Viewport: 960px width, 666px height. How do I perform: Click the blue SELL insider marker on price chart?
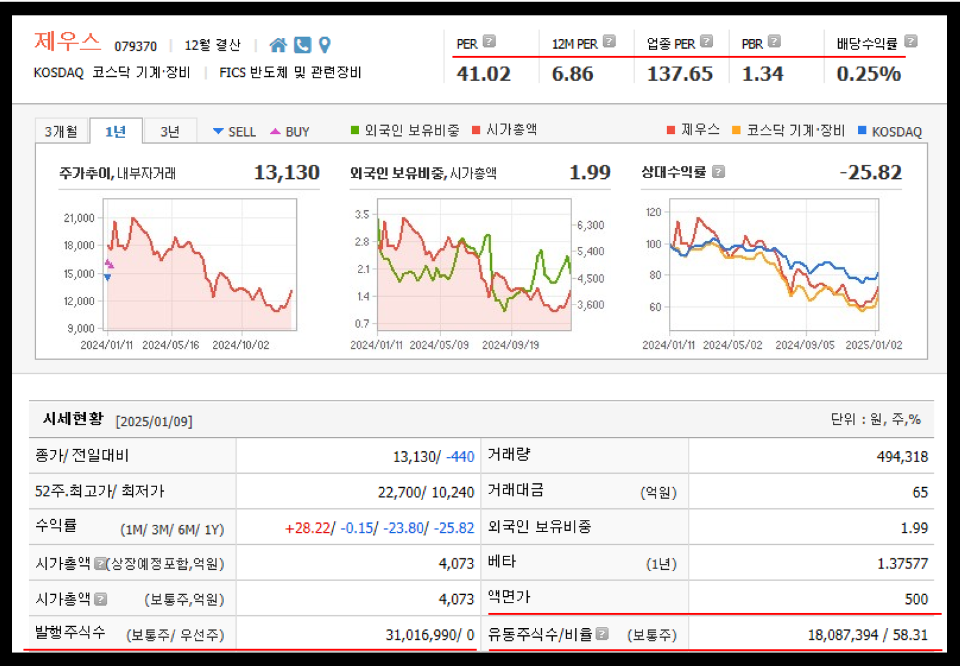coord(107,278)
